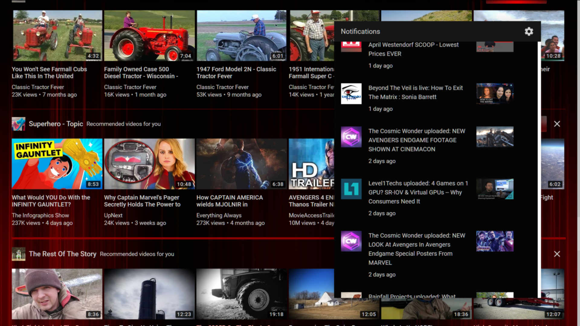Play silo video thumbnail 12:23
Image resolution: width=580 pixels, height=326 pixels.
[149, 294]
